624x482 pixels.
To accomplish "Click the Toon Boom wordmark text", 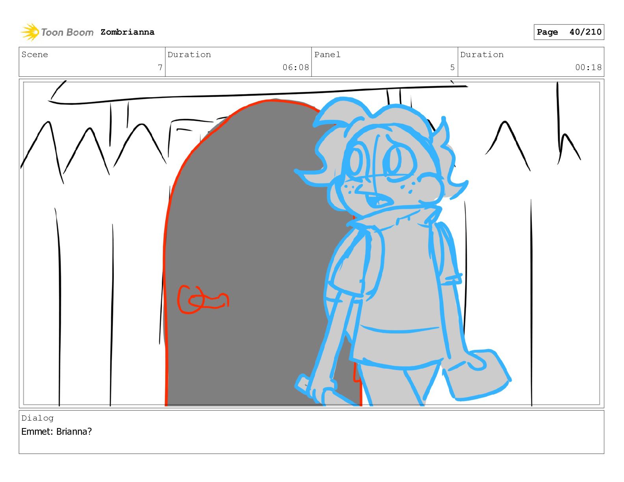I will tap(67, 32).
